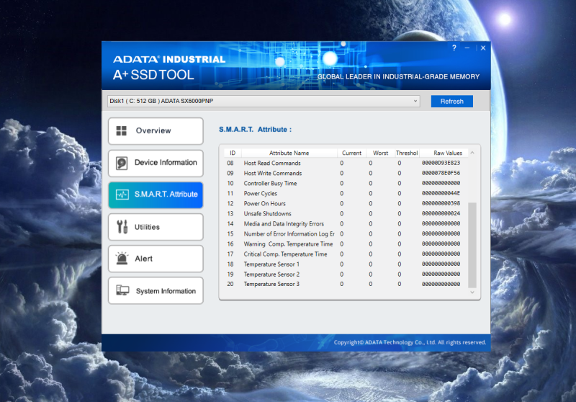Click the scrollbar up arrow in attribute table
576x402 pixels.
click(472, 153)
